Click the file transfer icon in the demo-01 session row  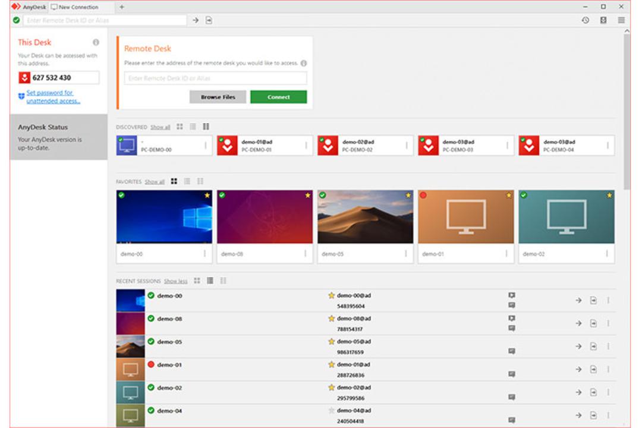pos(593,369)
